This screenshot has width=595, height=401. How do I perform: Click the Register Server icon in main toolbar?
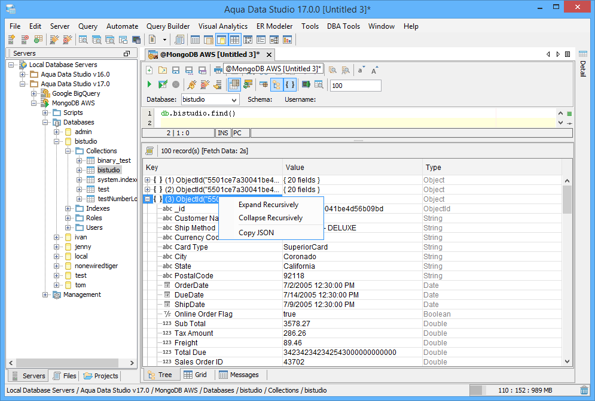click(x=12, y=40)
